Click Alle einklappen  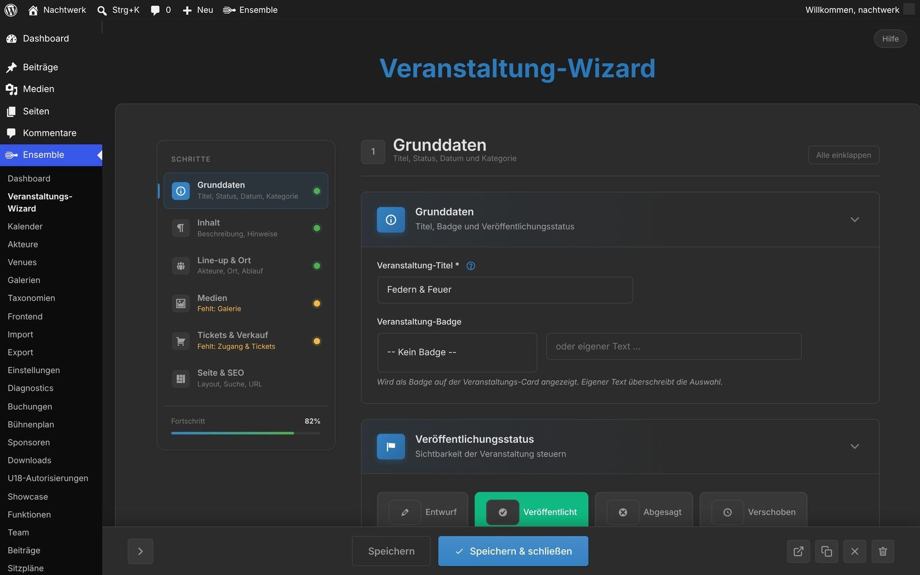pos(844,155)
